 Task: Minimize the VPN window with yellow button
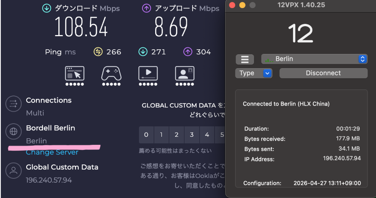[242, 5]
